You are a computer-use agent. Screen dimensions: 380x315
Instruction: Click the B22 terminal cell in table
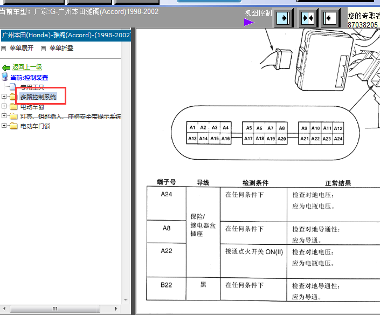(166, 289)
